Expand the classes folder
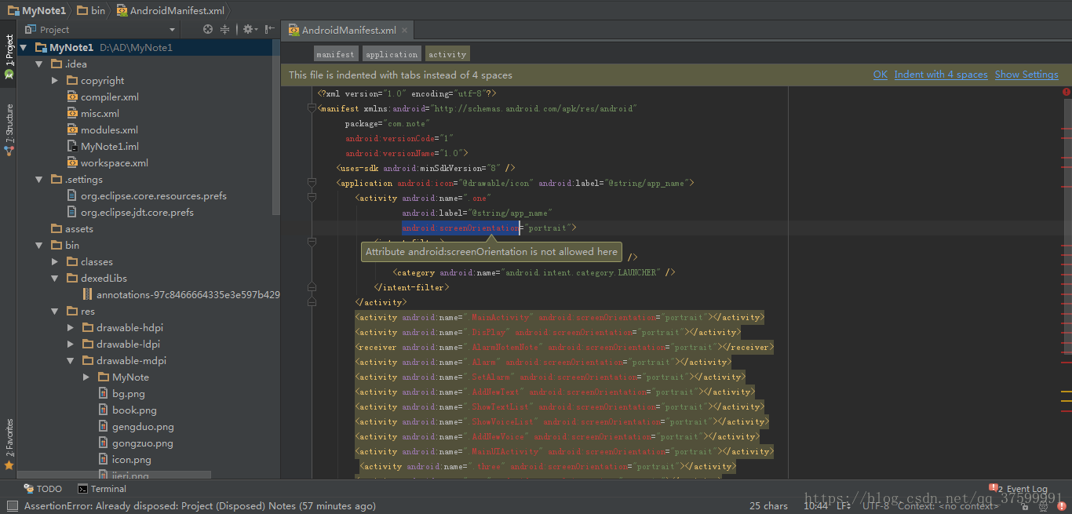The image size is (1072, 514). pos(55,262)
